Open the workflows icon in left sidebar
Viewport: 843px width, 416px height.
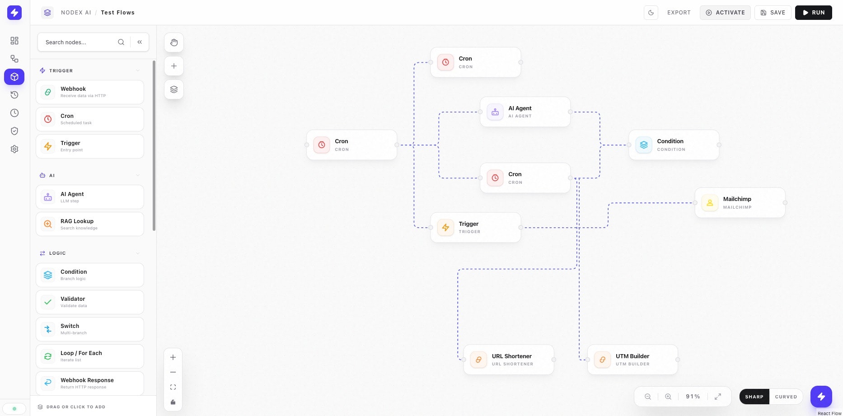tap(14, 59)
